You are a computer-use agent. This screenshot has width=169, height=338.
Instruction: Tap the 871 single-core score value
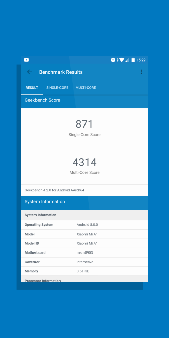pyautogui.click(x=84, y=124)
